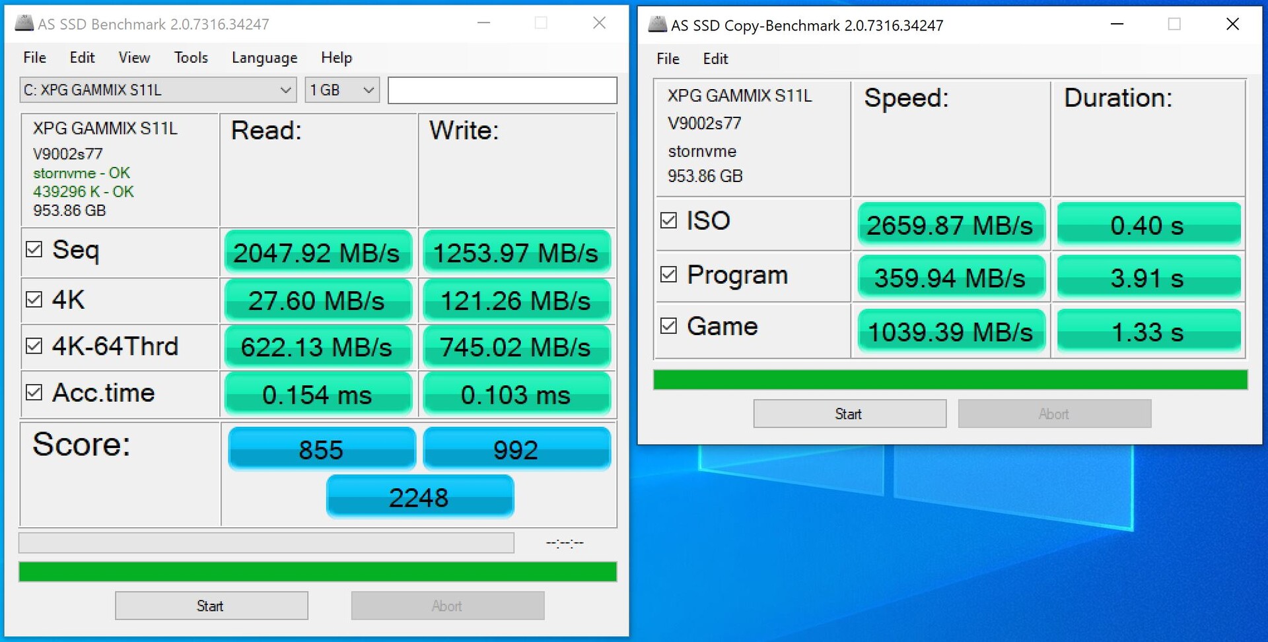Click the 4K write result 121.26 MB/s

point(516,300)
